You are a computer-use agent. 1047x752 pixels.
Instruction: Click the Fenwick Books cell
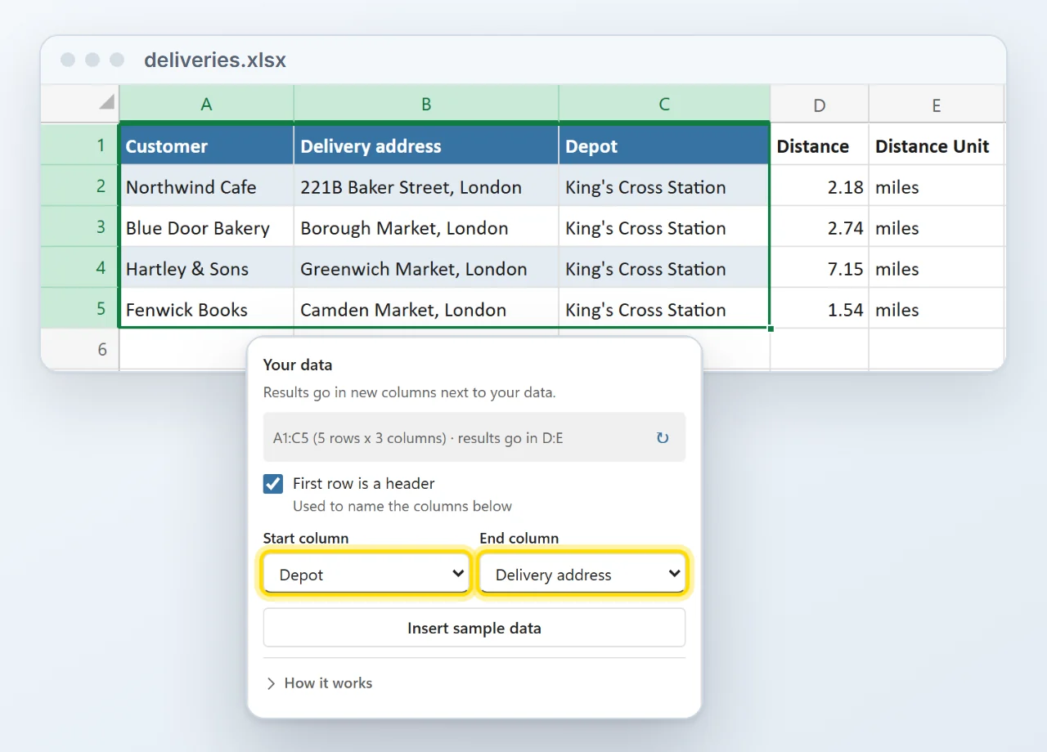[x=206, y=308]
